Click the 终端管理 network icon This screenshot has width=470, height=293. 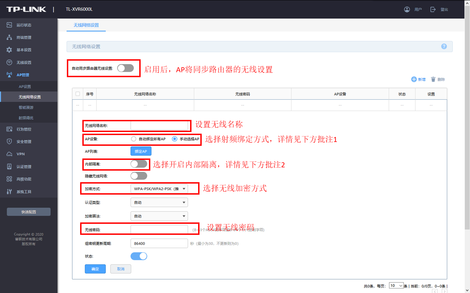[x=9, y=37]
